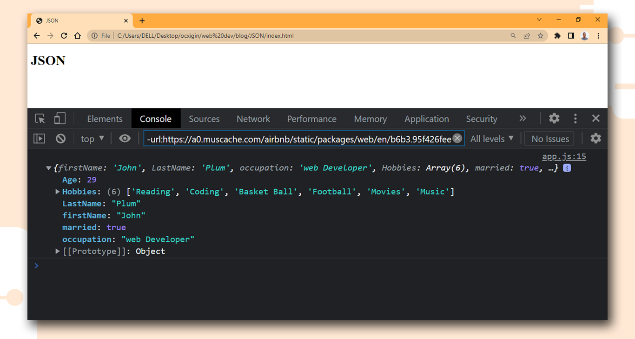Open the Chrome extensions puzzle icon
Image resolution: width=635 pixels, height=339 pixels.
point(557,36)
